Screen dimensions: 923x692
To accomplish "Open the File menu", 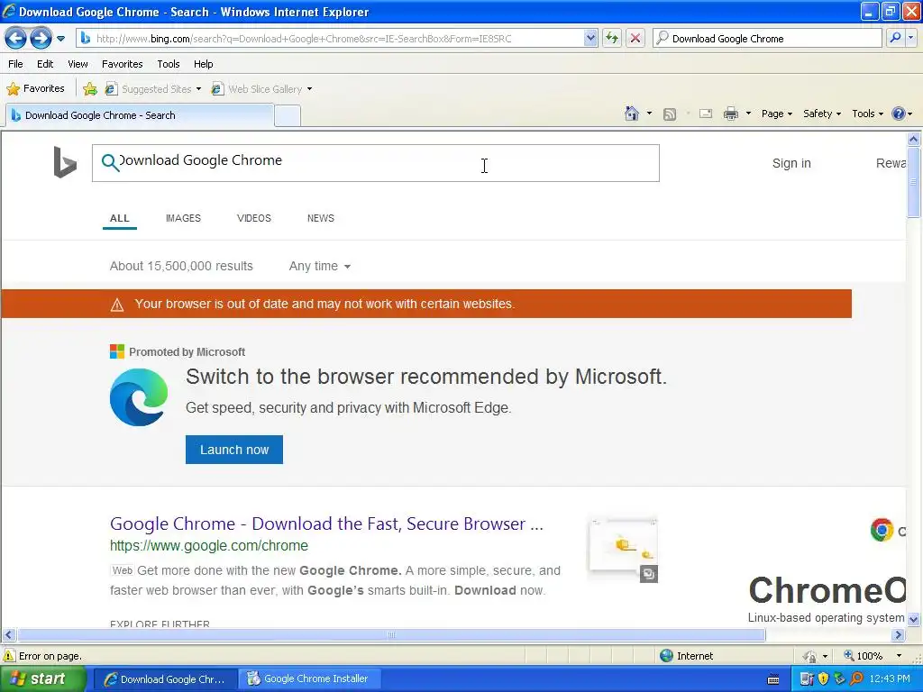I will point(16,64).
